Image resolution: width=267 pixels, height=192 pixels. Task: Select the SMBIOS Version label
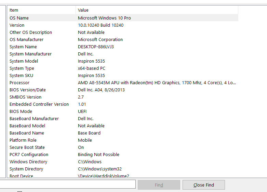point(25,97)
